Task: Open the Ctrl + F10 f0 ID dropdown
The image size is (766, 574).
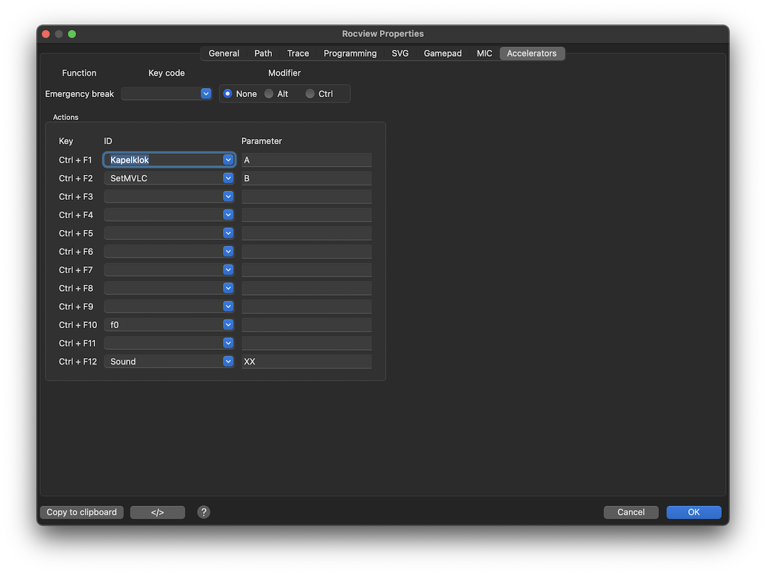Action: (228, 325)
